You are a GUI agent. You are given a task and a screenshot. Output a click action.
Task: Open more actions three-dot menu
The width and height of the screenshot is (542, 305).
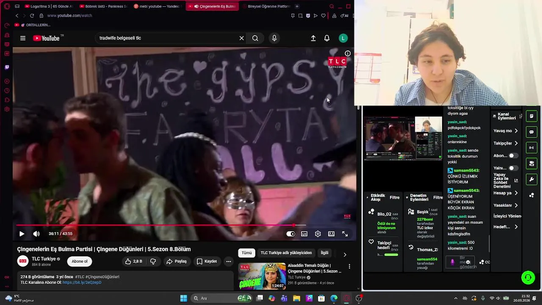228,261
